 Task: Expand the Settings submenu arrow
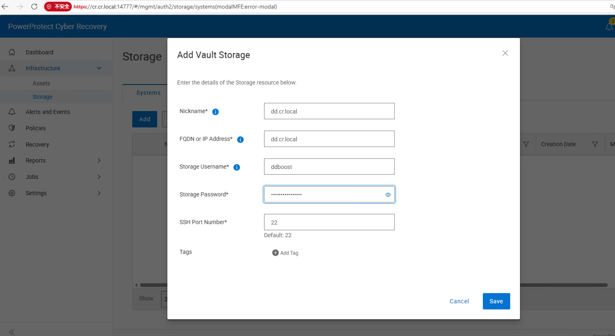tap(99, 193)
